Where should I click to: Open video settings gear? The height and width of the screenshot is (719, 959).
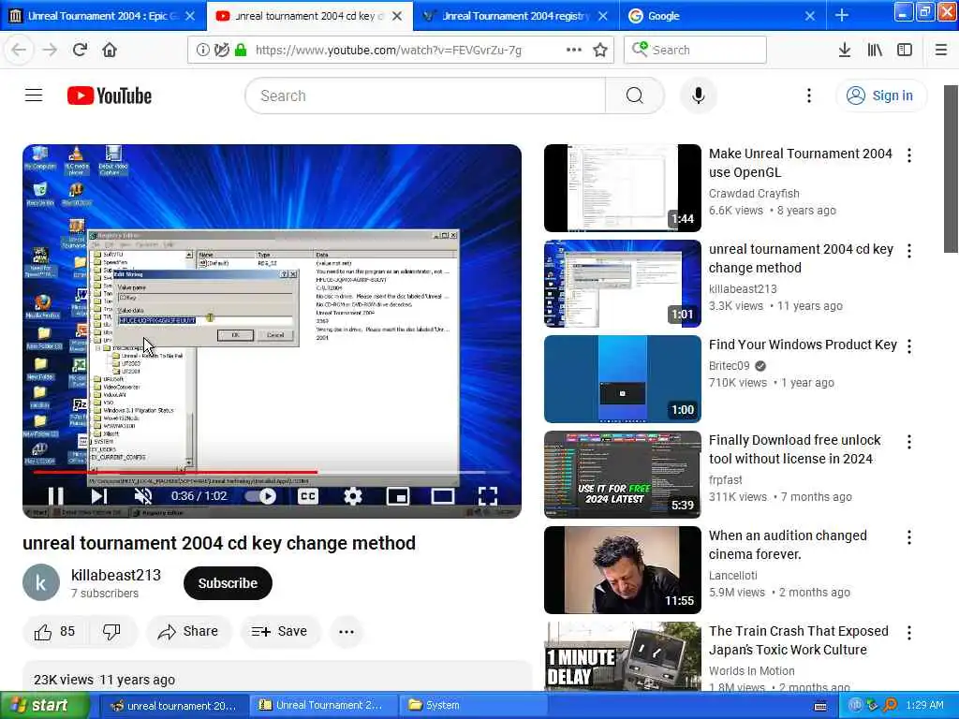point(352,496)
